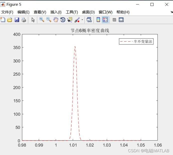Click the dock figure arrow at menu bar end
173x155 pixels.
[x=171, y=12]
